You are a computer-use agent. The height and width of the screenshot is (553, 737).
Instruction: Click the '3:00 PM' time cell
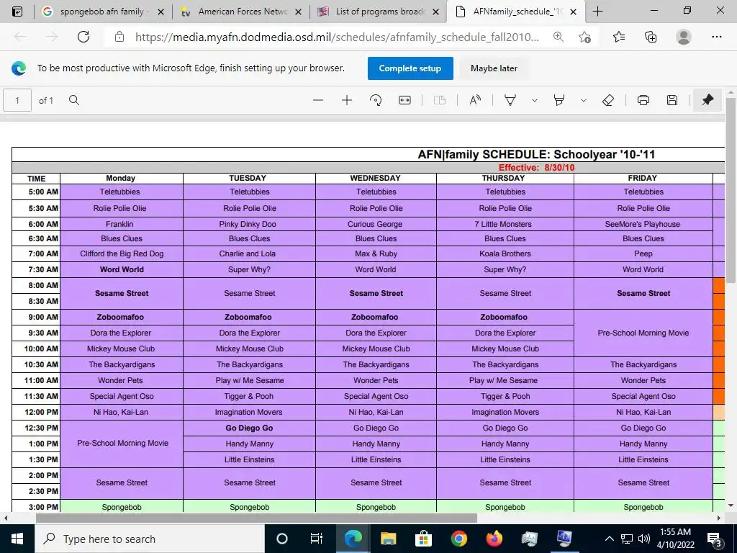tap(36, 507)
